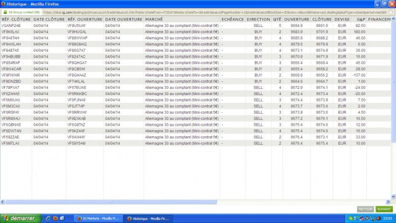Click the FINANCEM column header

[x=379, y=19]
